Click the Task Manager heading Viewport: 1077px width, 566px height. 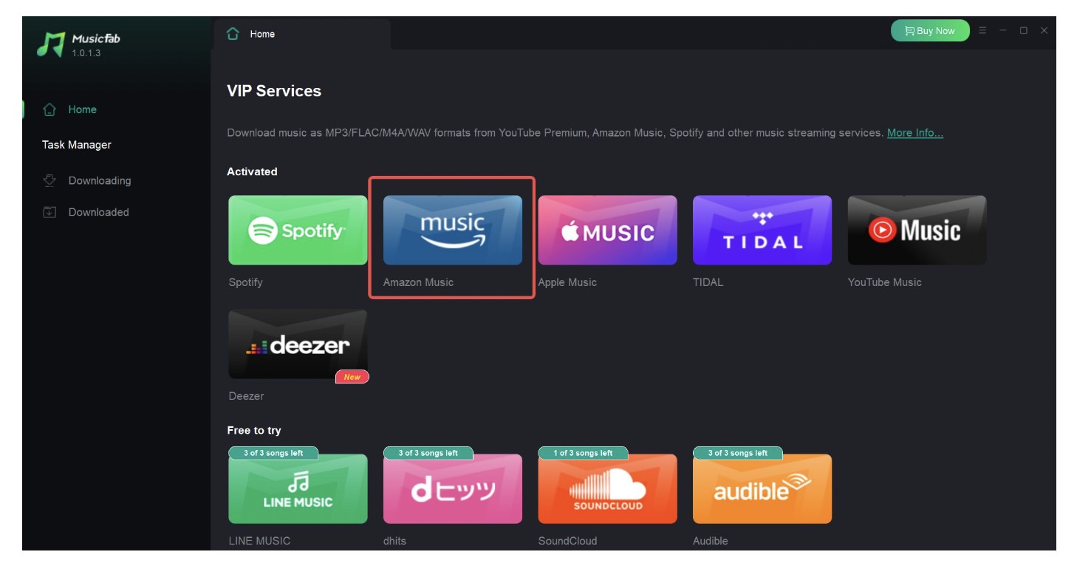coord(77,145)
